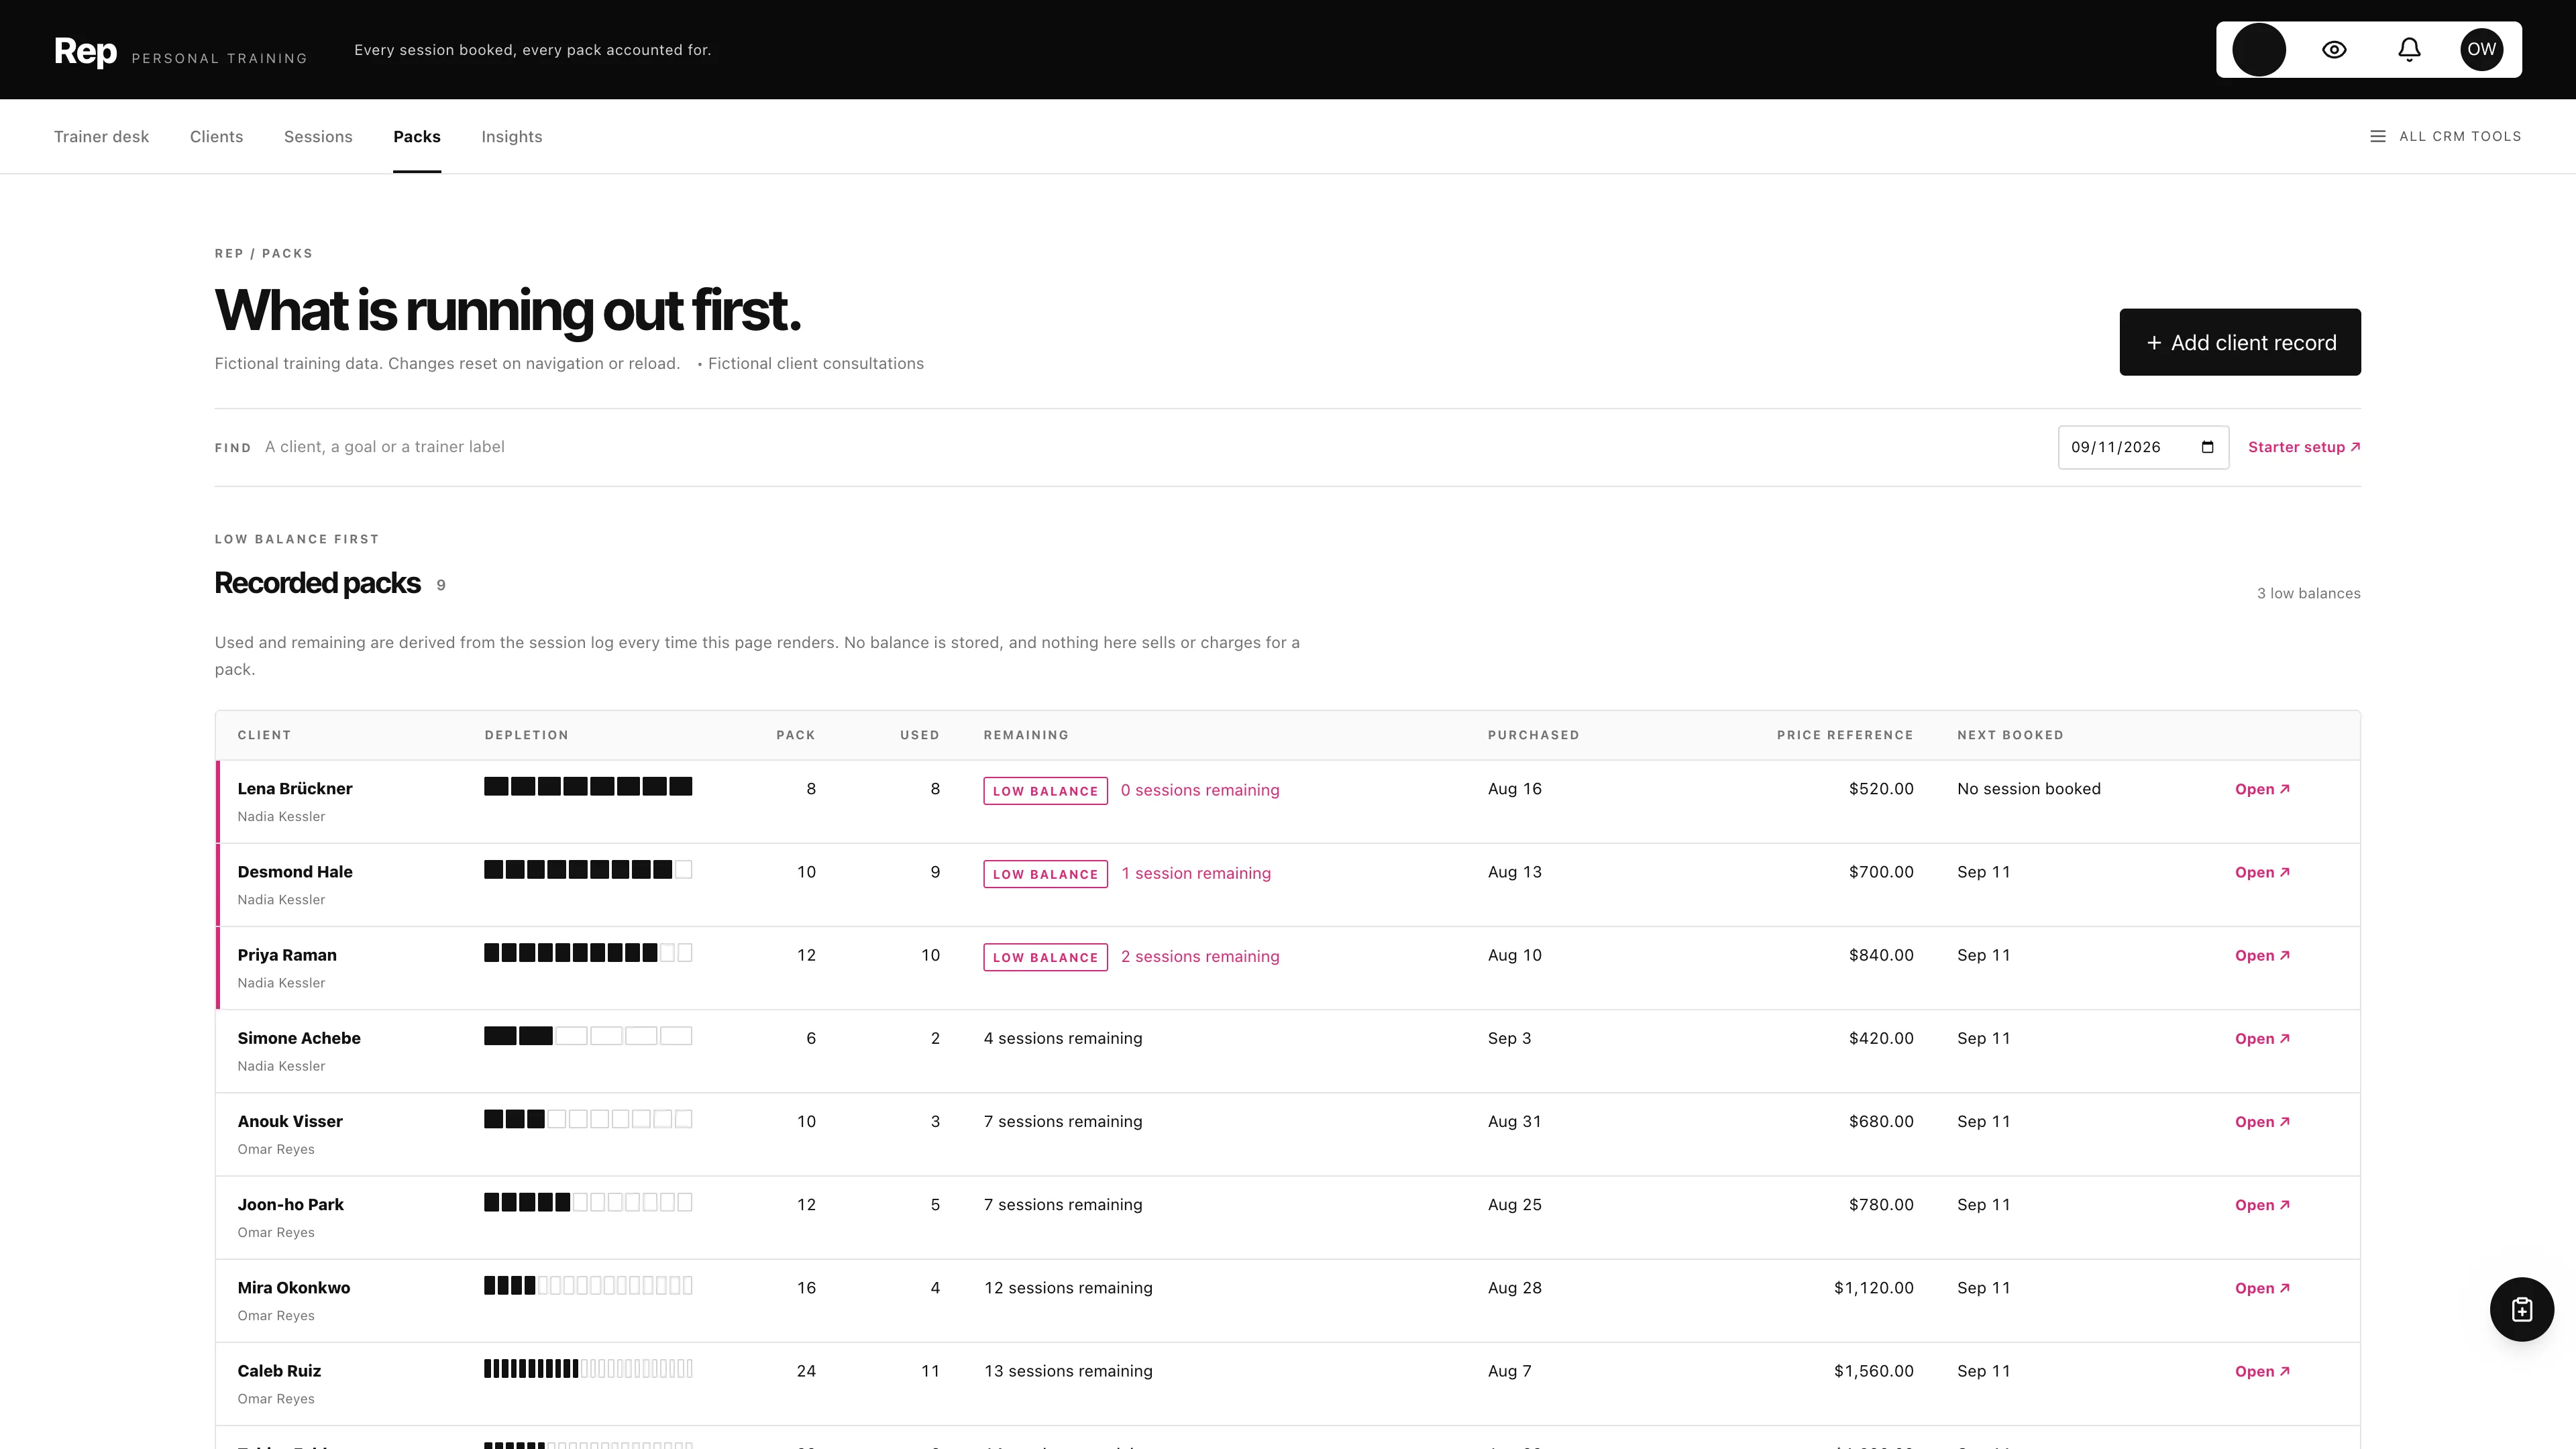Click the dark circle icon in header
2576x1449 pixels.
coord(2259,49)
